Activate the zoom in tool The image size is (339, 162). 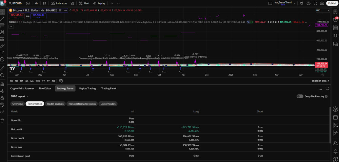(x=2, y=75)
